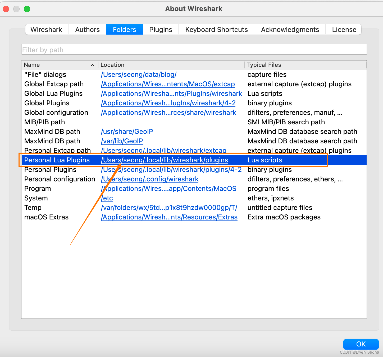383x357 pixels.
Task: Open the Program Contents/MacOS location link
Action: [x=168, y=189]
